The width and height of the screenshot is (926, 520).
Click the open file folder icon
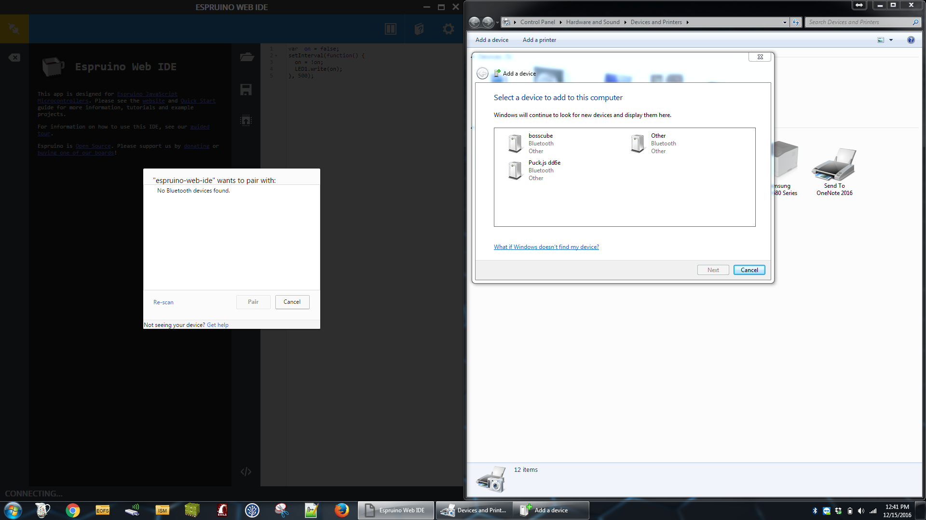[x=246, y=57]
